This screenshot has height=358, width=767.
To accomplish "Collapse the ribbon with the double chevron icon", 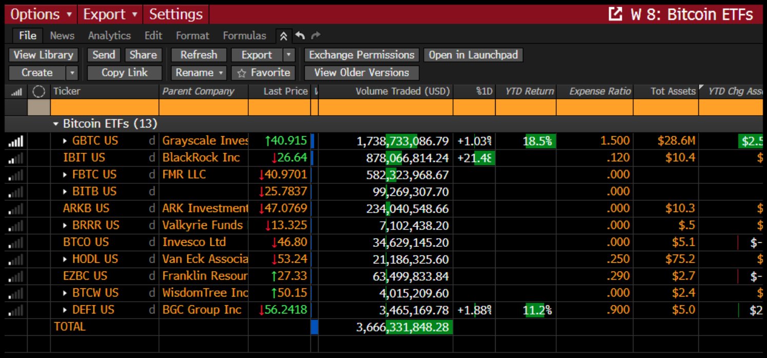I will coord(283,36).
